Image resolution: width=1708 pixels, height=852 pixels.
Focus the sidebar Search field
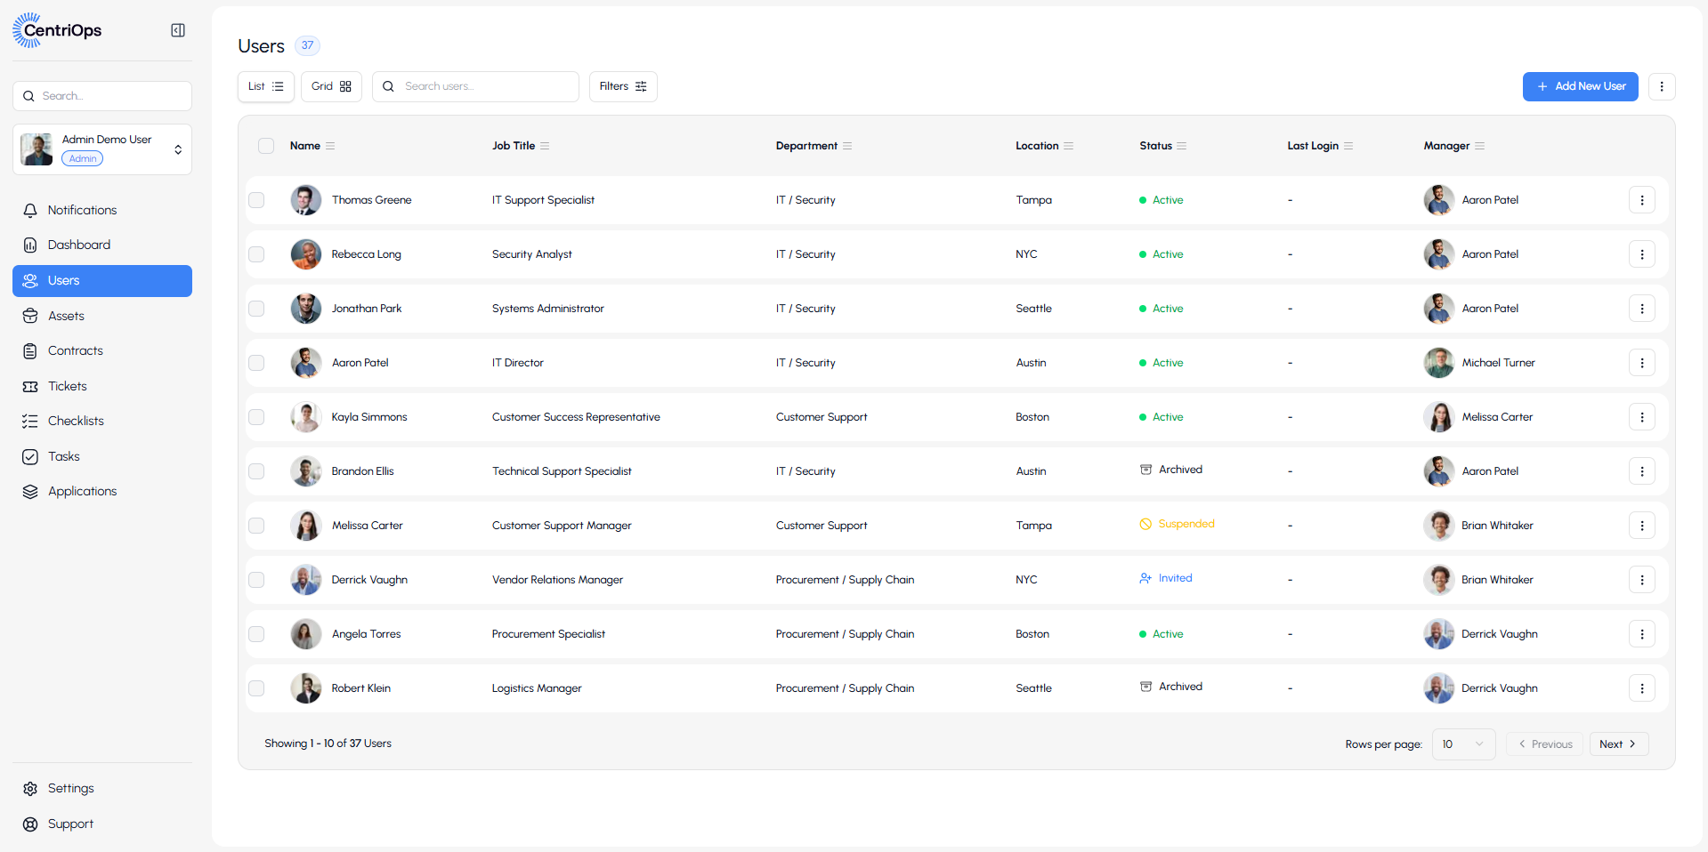pos(102,96)
